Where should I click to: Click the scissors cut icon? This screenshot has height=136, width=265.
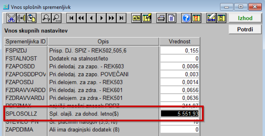pyautogui.click(x=11, y=18)
